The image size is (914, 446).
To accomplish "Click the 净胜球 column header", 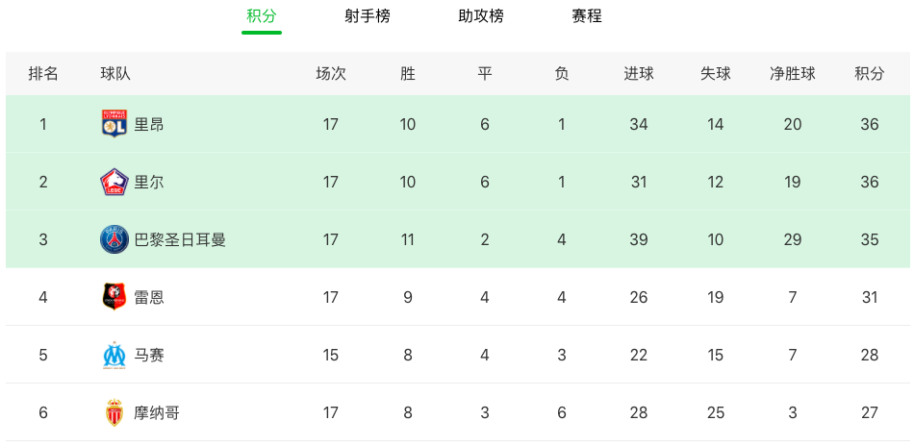I will (792, 74).
